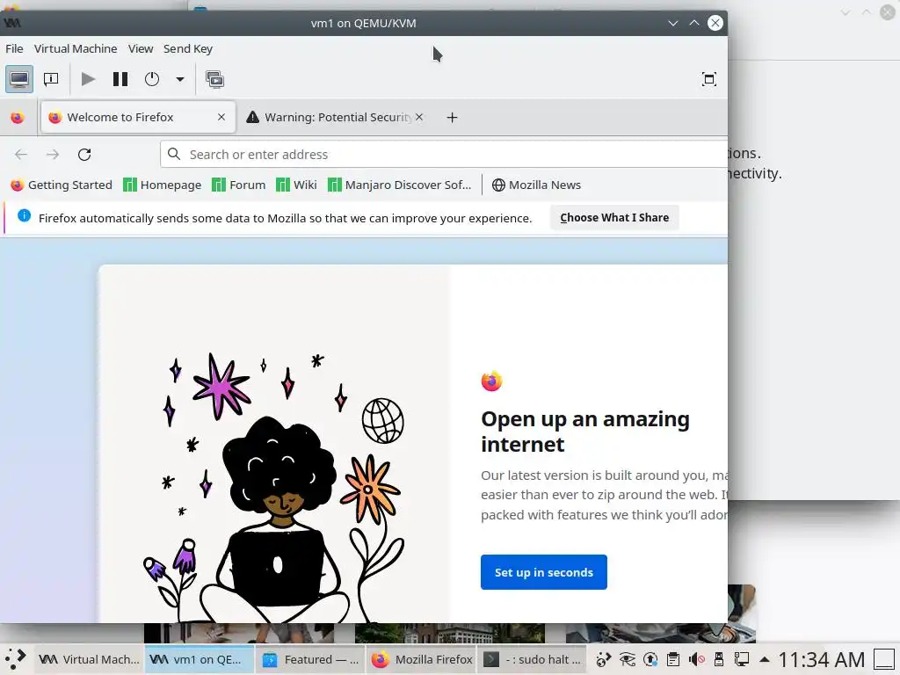Run the virtual machine
900x675 pixels.
[88, 79]
